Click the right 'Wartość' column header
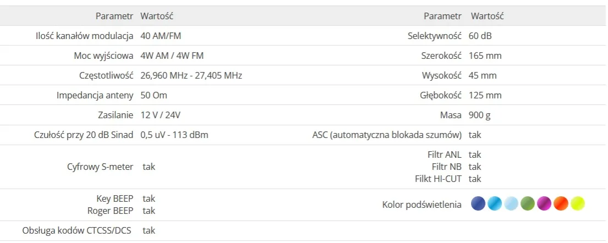Screen dimensions: 608x243 click(x=487, y=16)
